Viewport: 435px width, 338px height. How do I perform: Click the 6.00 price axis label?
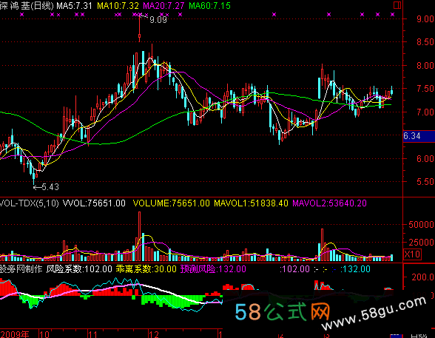click(425, 158)
